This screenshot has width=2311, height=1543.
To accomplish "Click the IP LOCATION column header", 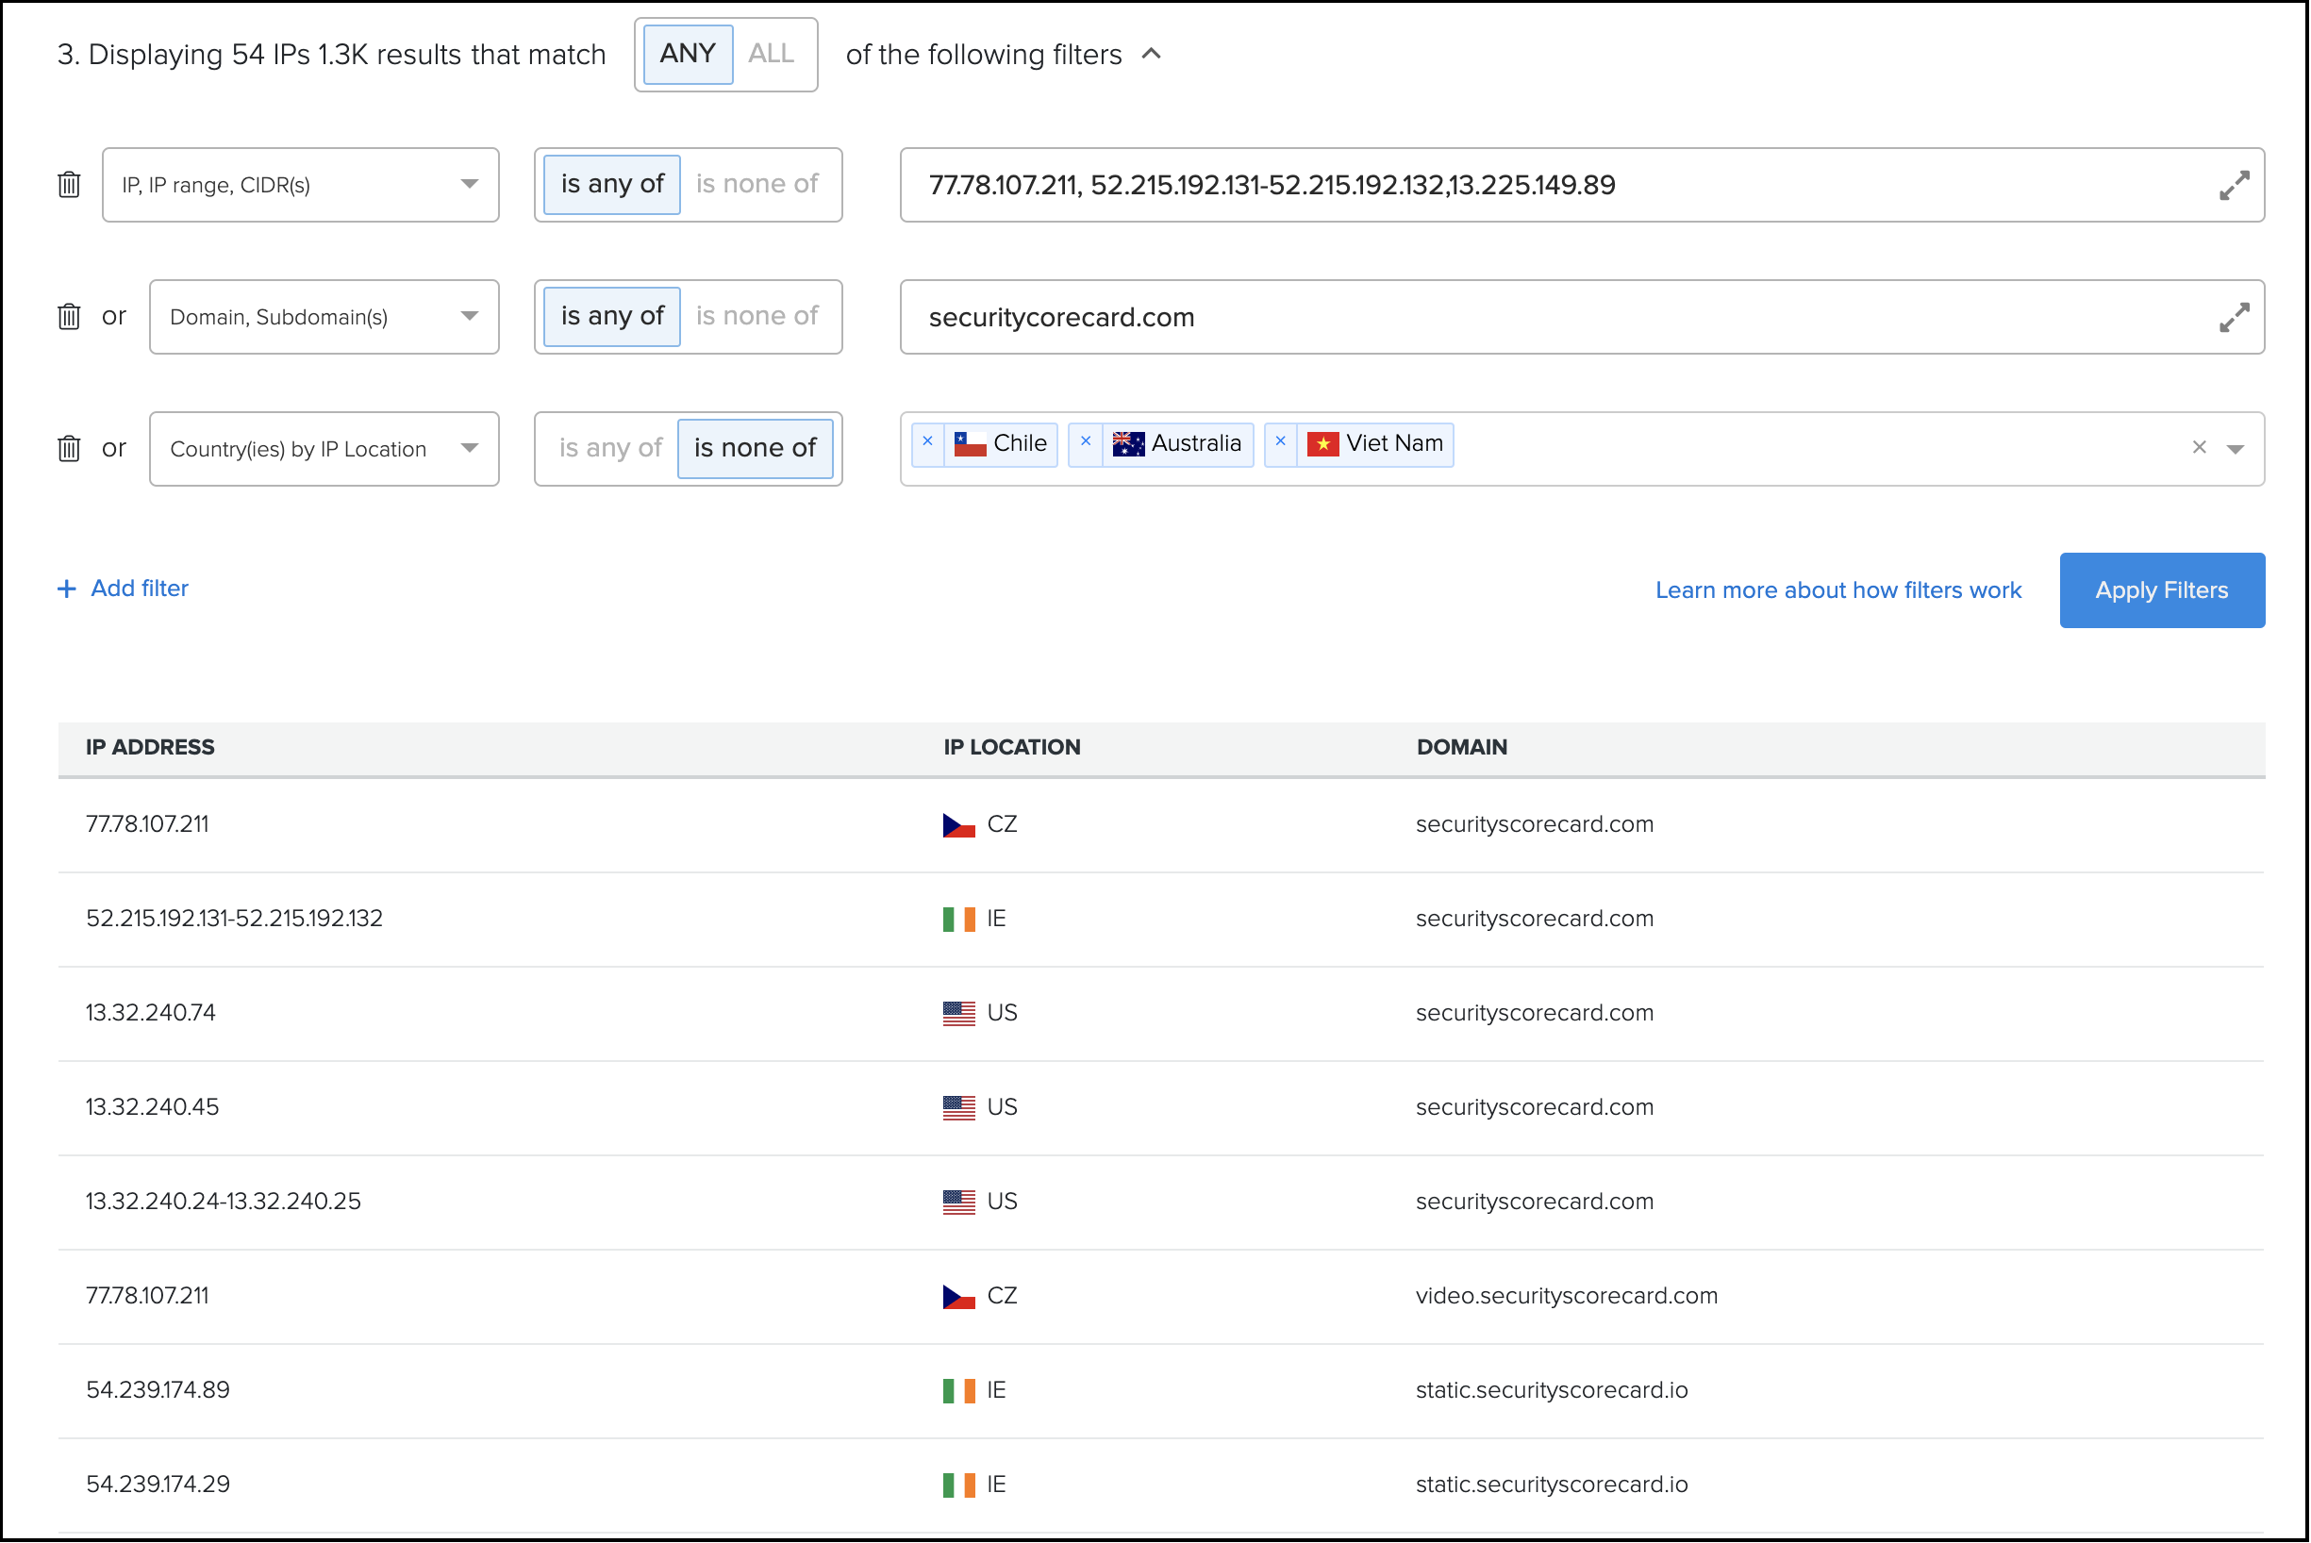I will pyautogui.click(x=1012, y=748).
